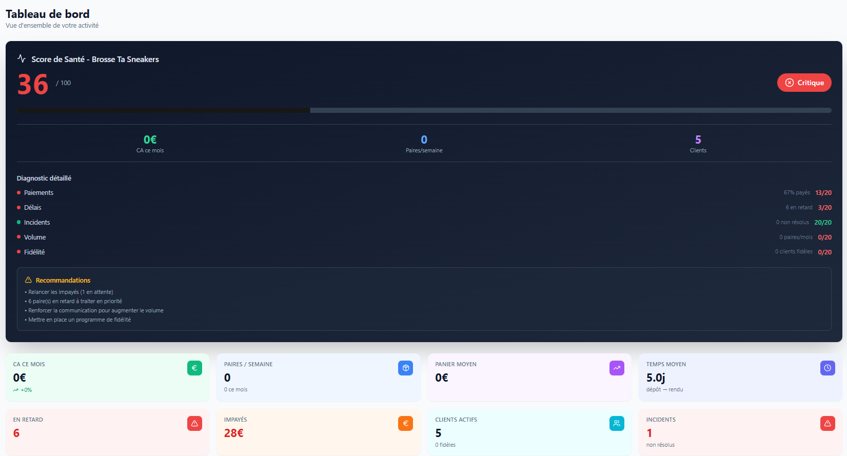Screen dimensions: 847x456
Task: Click 'non résolus' caption in INCIDENTS card
Action: click(660, 445)
